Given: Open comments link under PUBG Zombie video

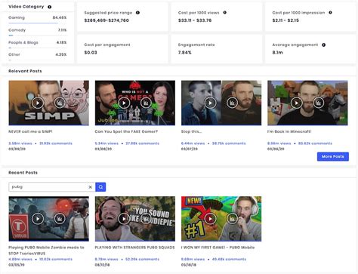Looking at the screenshot, I should click(56, 259).
